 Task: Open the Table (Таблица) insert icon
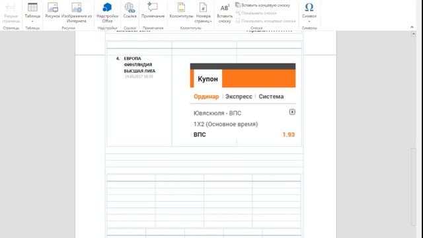click(x=32, y=7)
